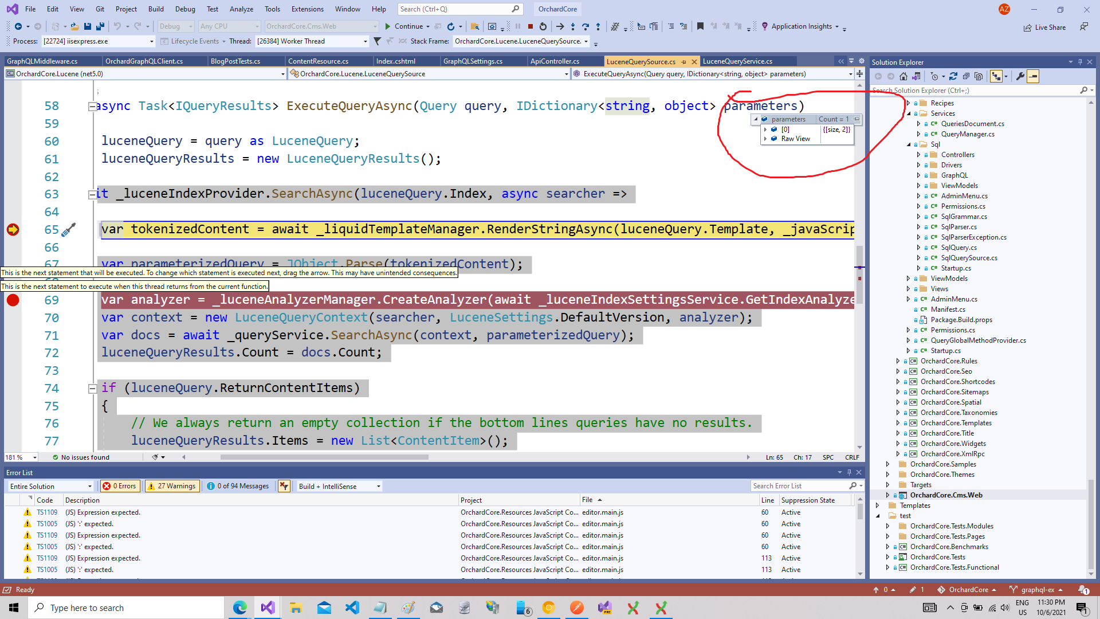
Task: Stop debugging with the red square icon
Action: pyautogui.click(x=531, y=26)
